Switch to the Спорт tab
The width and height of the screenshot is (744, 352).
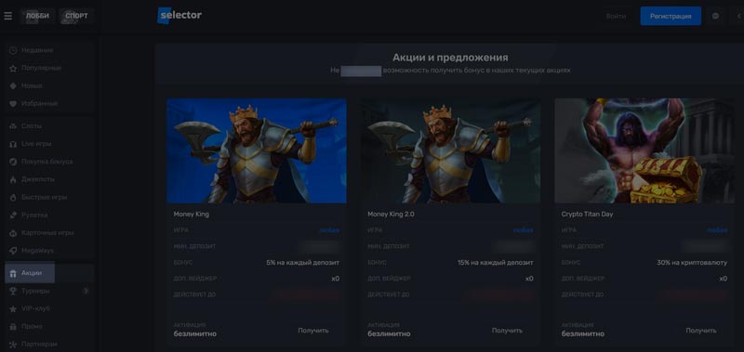(x=76, y=16)
